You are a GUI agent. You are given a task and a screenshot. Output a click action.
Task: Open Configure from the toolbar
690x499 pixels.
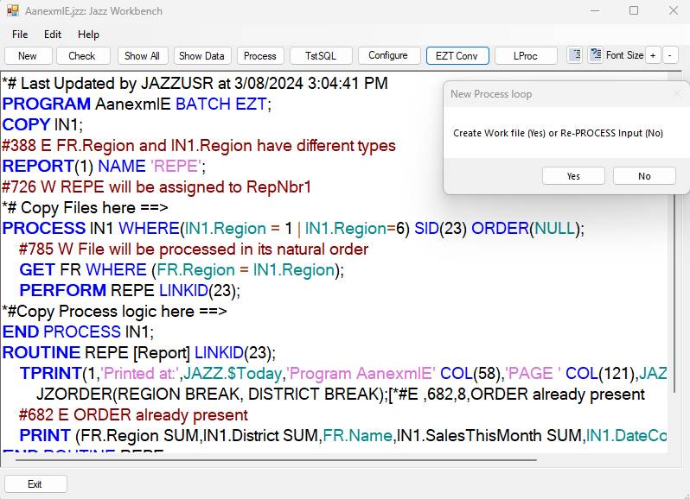pos(388,55)
